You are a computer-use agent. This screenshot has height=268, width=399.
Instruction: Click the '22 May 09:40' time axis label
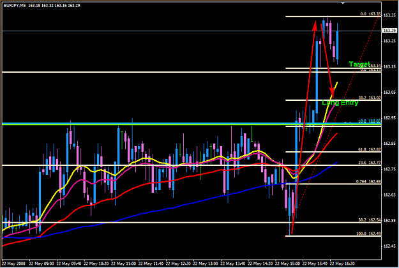click(x=69, y=264)
